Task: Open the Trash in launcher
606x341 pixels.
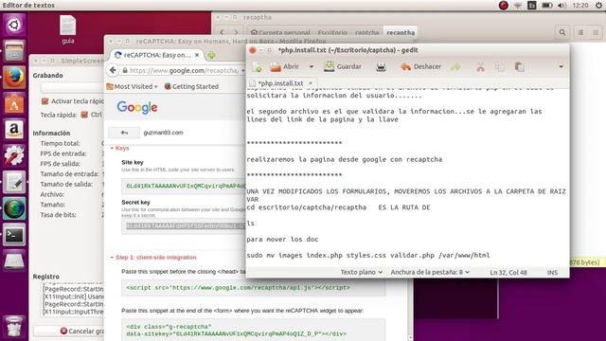Action: [14, 326]
